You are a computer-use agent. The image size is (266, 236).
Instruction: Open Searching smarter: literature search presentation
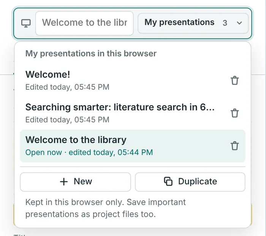[122, 113]
